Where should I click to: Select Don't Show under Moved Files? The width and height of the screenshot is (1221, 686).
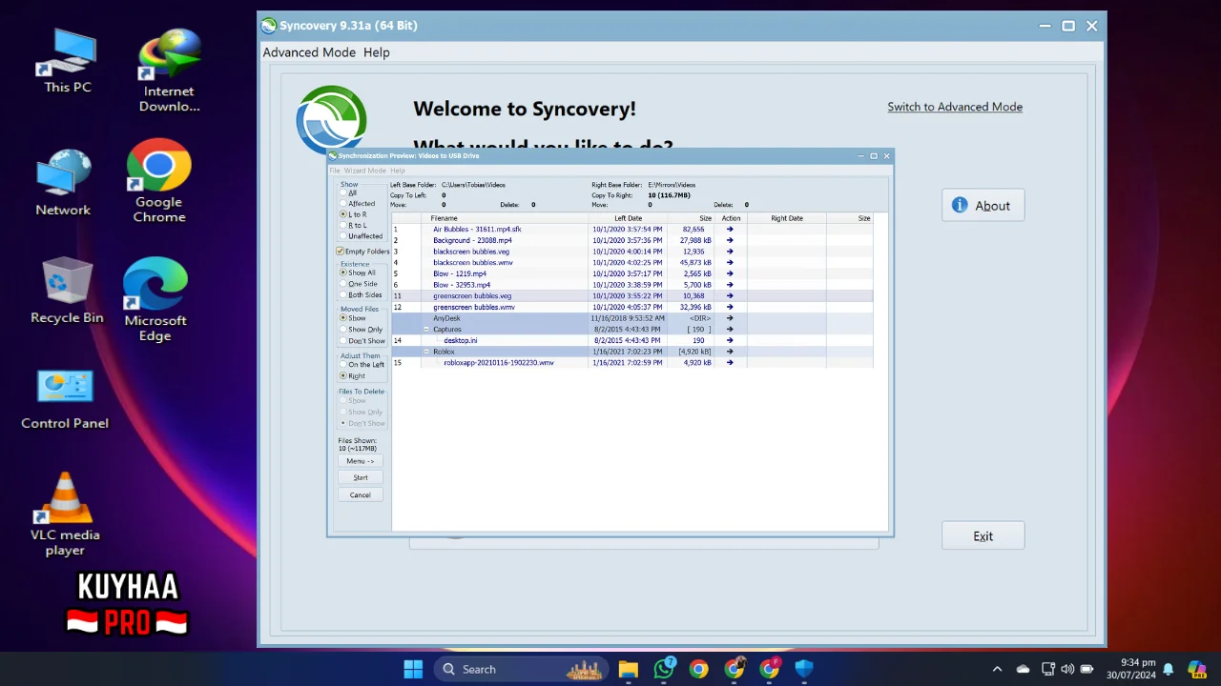click(362, 341)
